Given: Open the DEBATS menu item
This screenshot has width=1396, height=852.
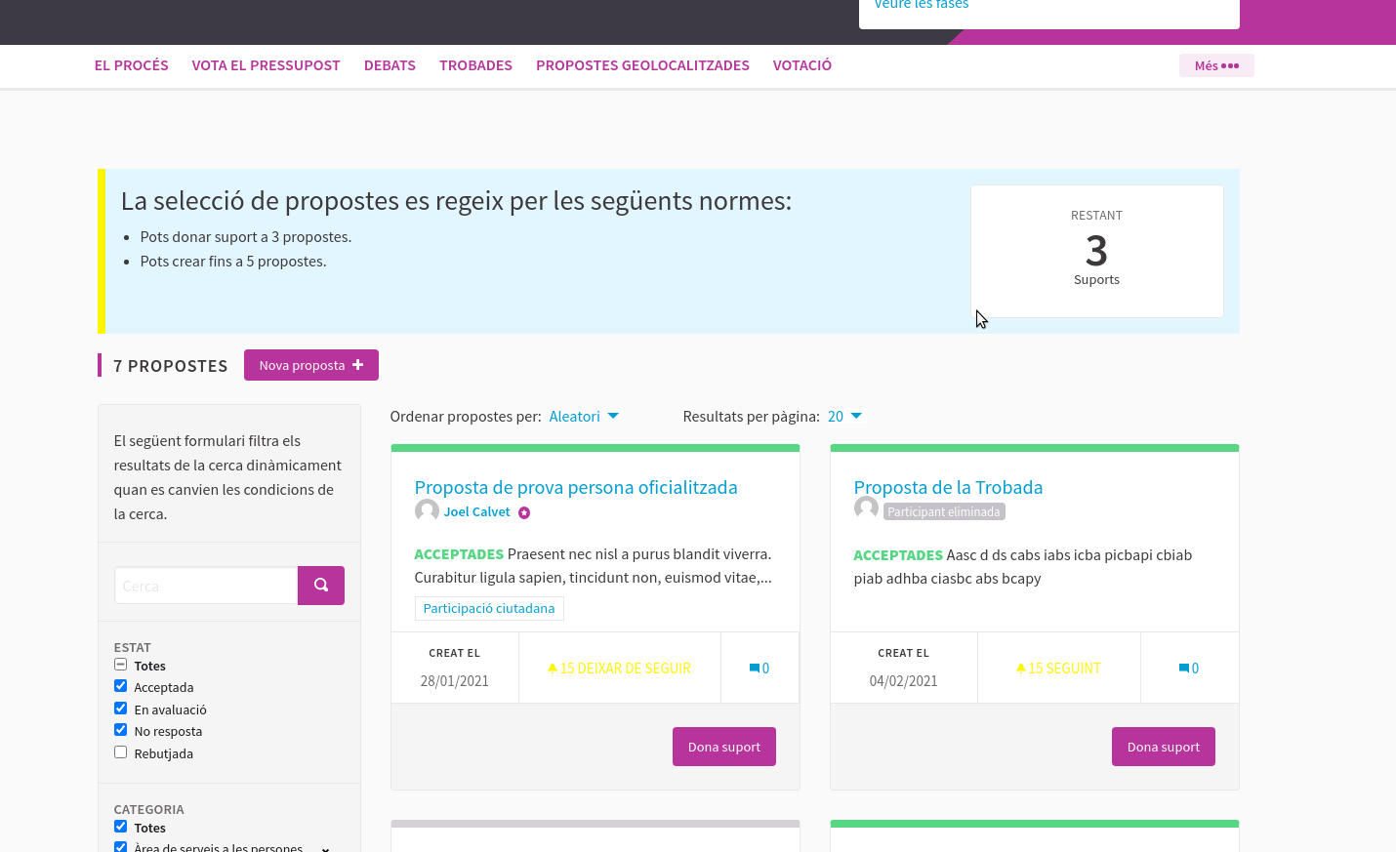Looking at the screenshot, I should (x=390, y=65).
